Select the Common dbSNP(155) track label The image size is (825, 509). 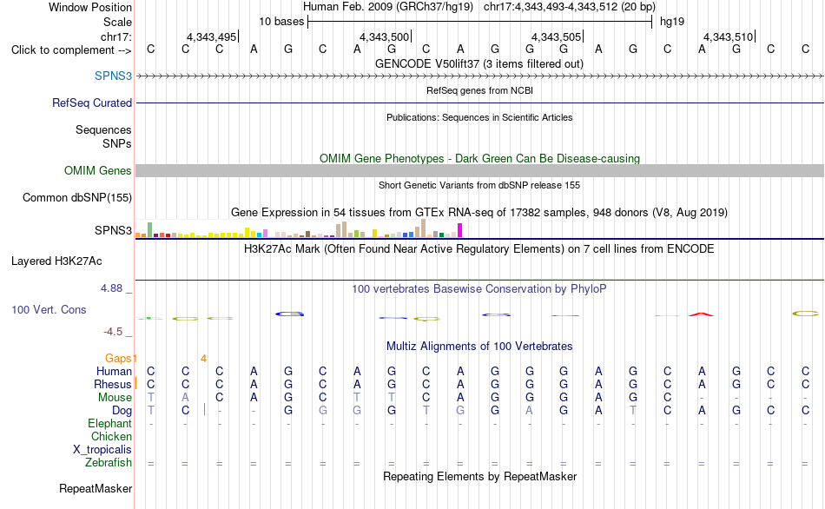(x=77, y=197)
